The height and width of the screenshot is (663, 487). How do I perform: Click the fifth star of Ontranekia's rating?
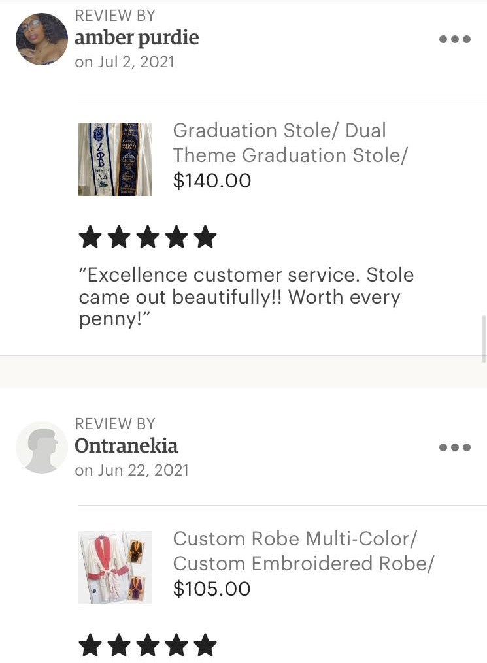pos(205,645)
